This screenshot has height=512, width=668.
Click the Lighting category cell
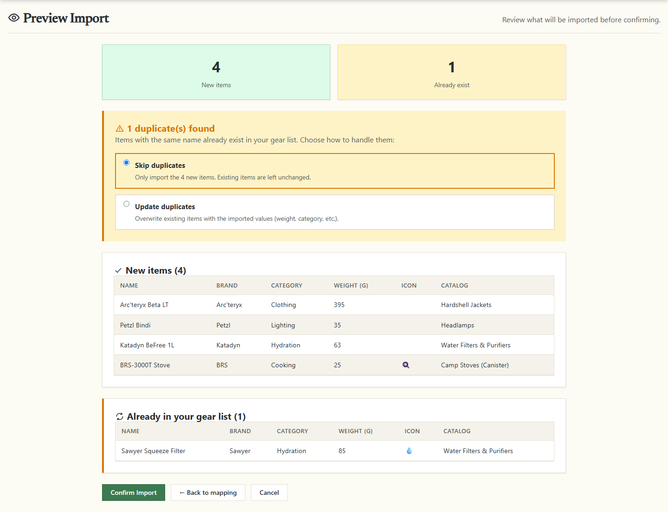[x=283, y=325]
